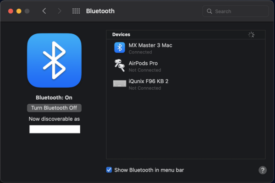Click the Now discoverable as label
This screenshot has width=275, height=183.
[x=54, y=119]
